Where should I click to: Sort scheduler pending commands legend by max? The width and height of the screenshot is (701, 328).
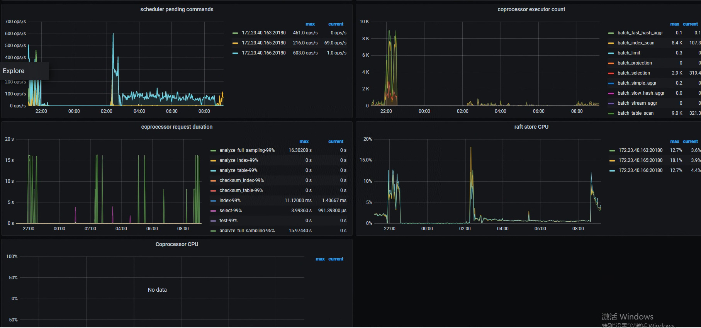tap(310, 24)
